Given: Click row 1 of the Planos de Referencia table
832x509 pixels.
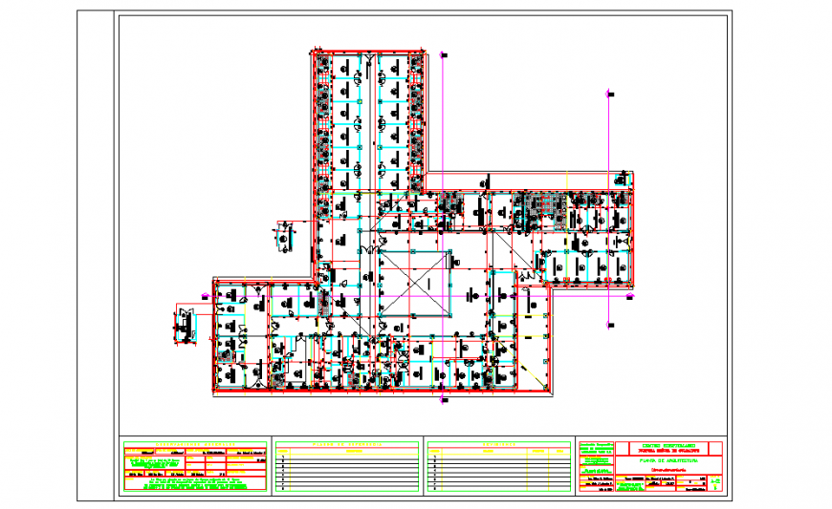Looking at the screenshot, I should [x=347, y=456].
